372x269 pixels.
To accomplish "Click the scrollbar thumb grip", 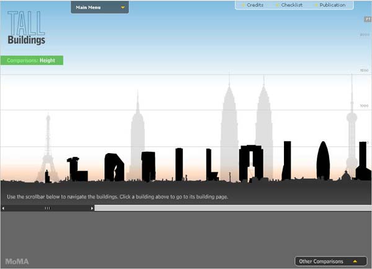I will (x=48, y=208).
